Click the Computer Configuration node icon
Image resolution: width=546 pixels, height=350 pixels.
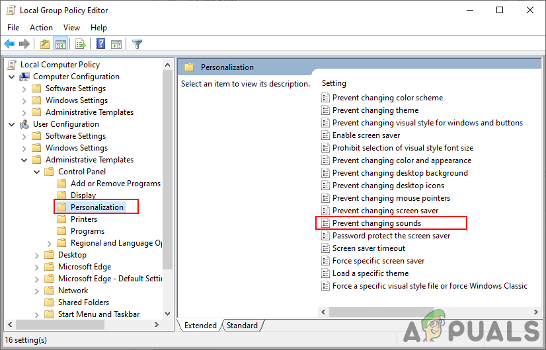[x=24, y=77]
